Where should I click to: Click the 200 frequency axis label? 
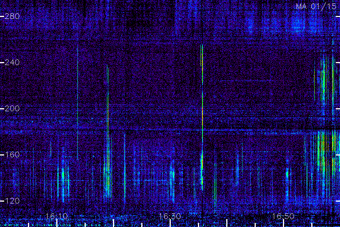(12, 109)
